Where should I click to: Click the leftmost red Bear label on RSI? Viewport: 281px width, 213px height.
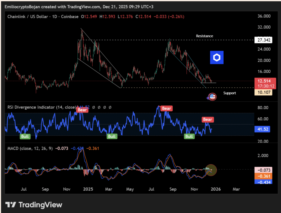click(x=82, y=110)
